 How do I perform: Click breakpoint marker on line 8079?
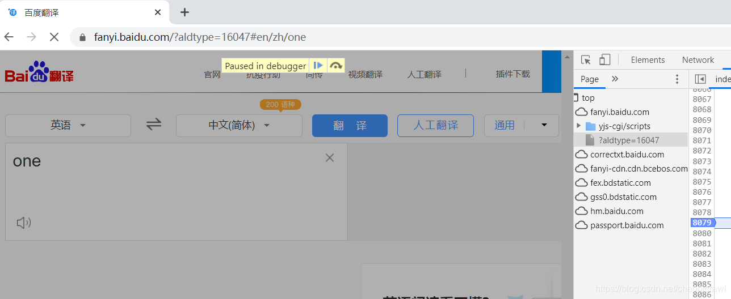[x=703, y=223]
